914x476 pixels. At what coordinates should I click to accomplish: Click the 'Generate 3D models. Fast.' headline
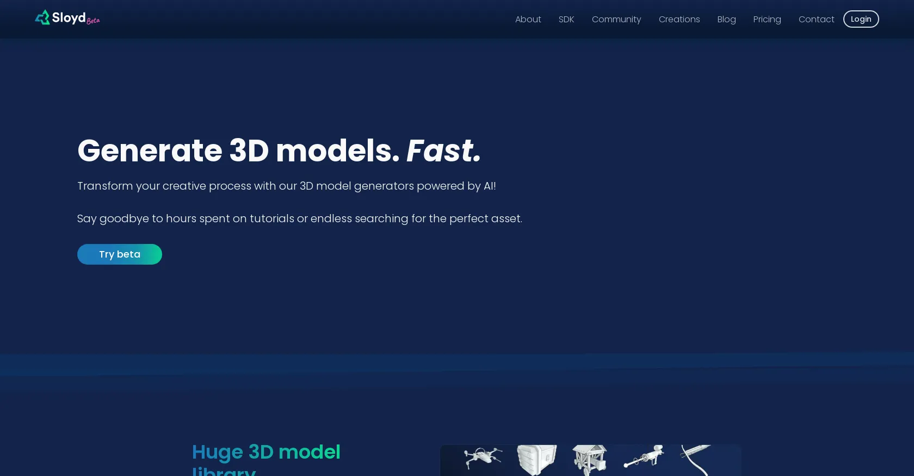pyautogui.click(x=279, y=151)
